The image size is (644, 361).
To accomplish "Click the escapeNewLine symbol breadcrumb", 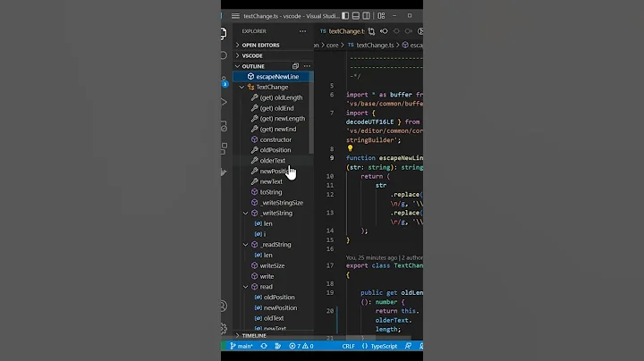I will pyautogui.click(x=412, y=45).
